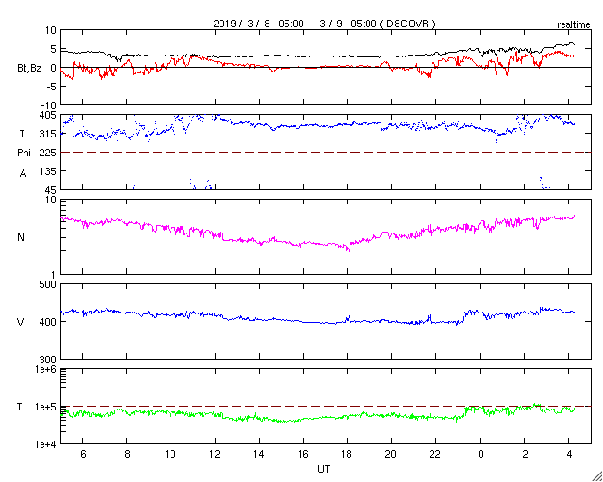Click the '-10' tick on the Bt,Bz plot
603x482 pixels.
pos(49,105)
